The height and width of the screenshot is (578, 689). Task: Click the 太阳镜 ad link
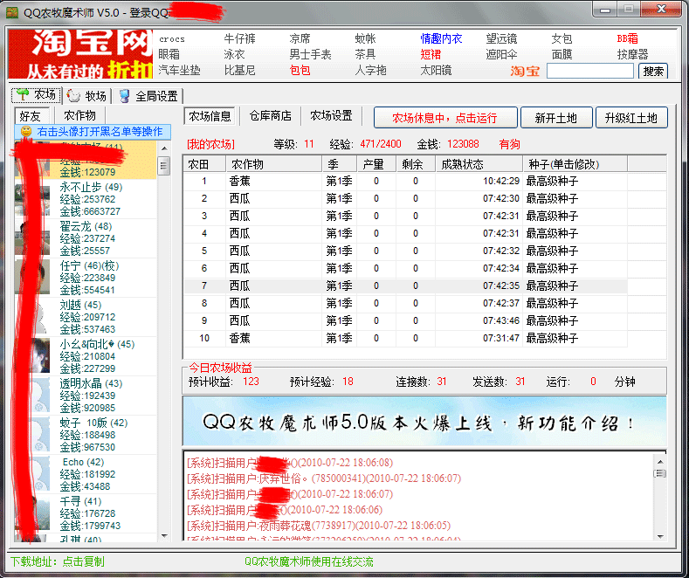pyautogui.click(x=436, y=70)
